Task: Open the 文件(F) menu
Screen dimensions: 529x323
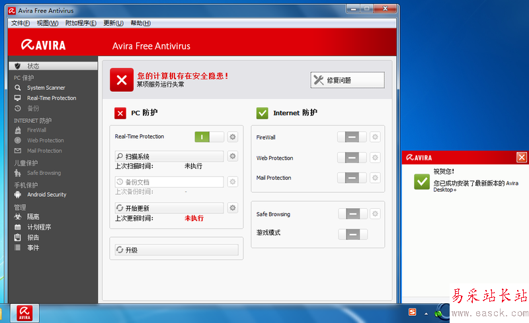Action: coord(20,23)
